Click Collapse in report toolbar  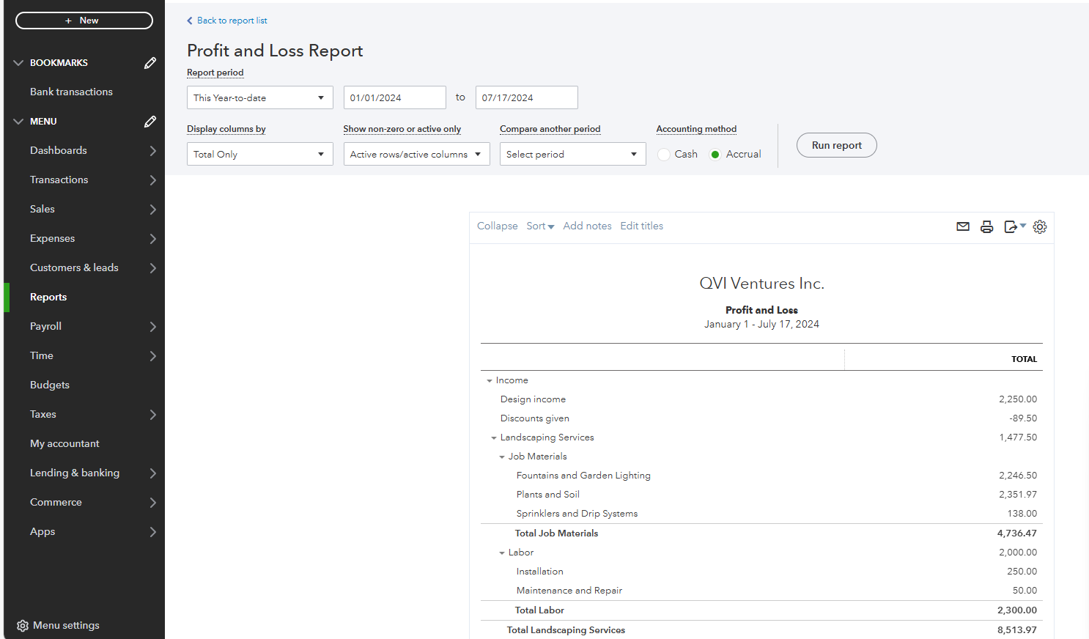(497, 226)
